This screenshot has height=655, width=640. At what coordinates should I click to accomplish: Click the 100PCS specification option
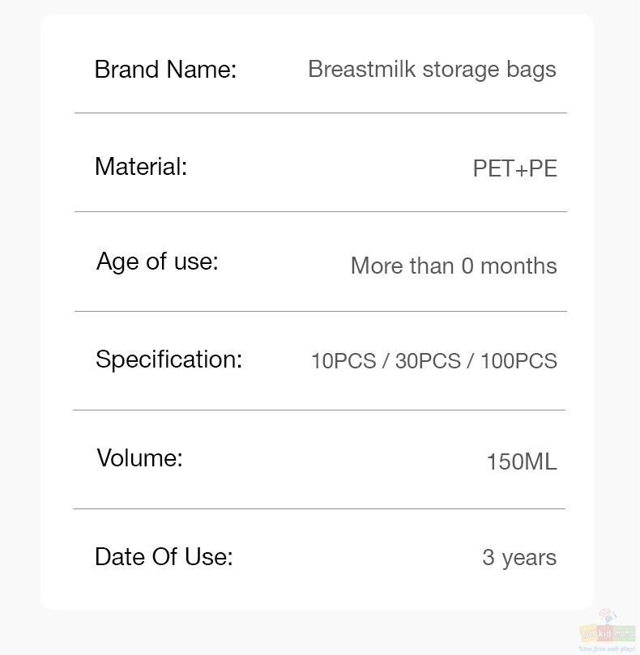pos(518,361)
